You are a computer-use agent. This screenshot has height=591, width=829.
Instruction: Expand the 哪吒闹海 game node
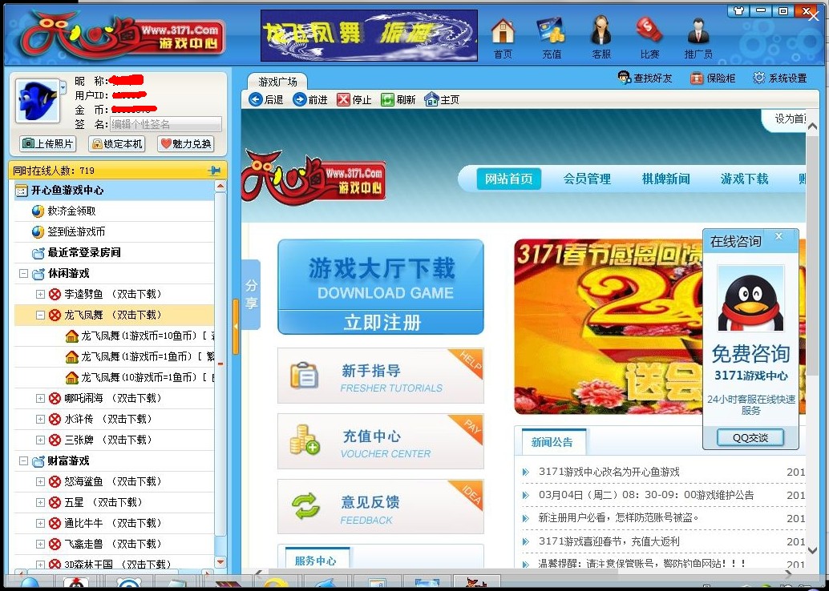[40, 398]
